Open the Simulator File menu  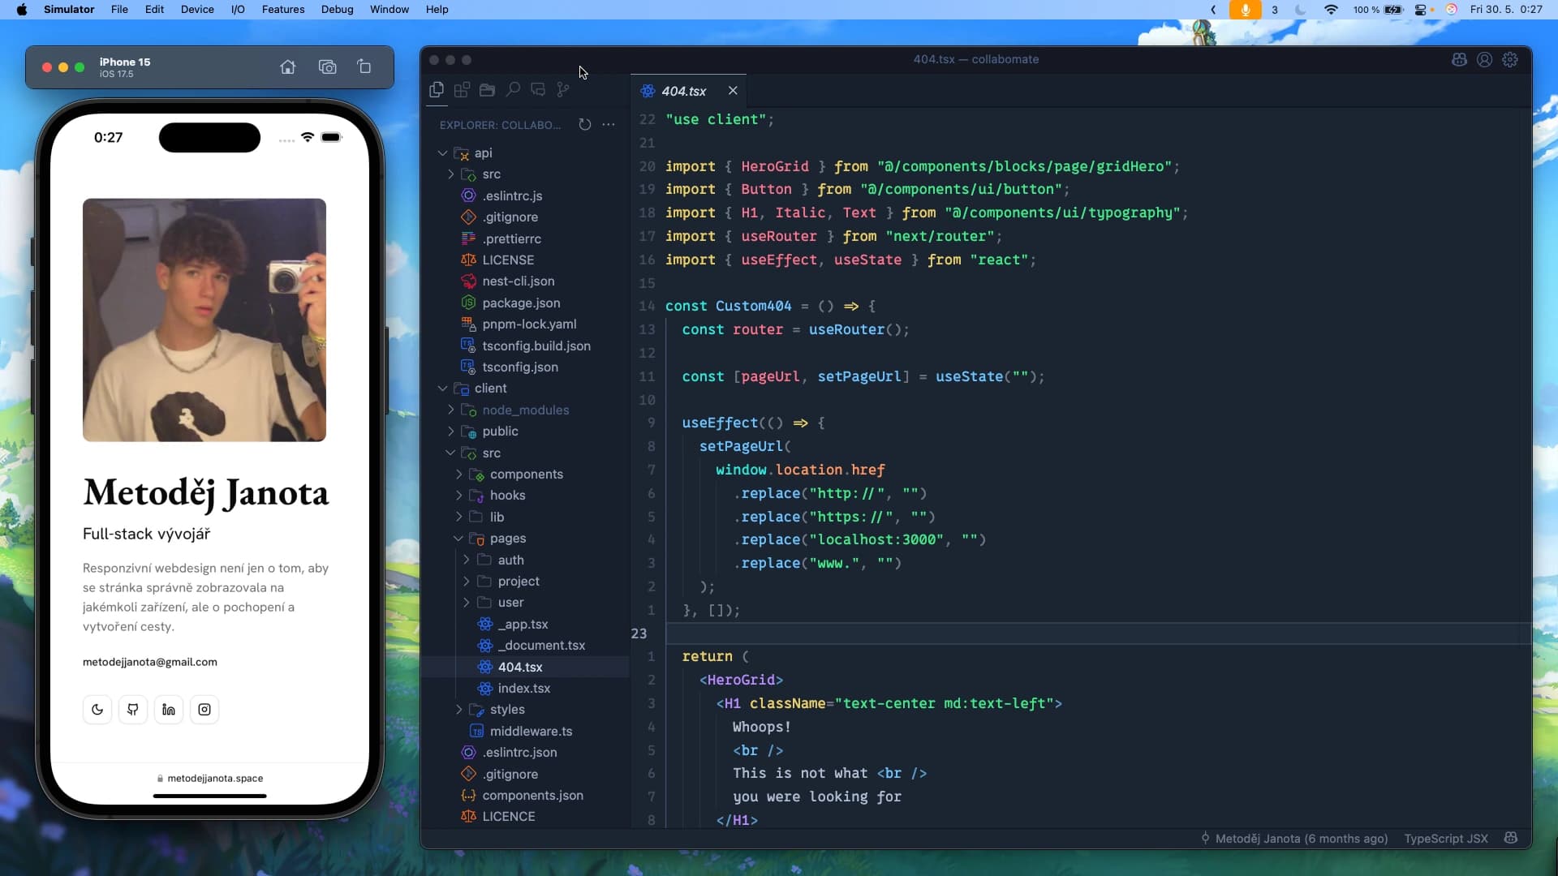119,10
